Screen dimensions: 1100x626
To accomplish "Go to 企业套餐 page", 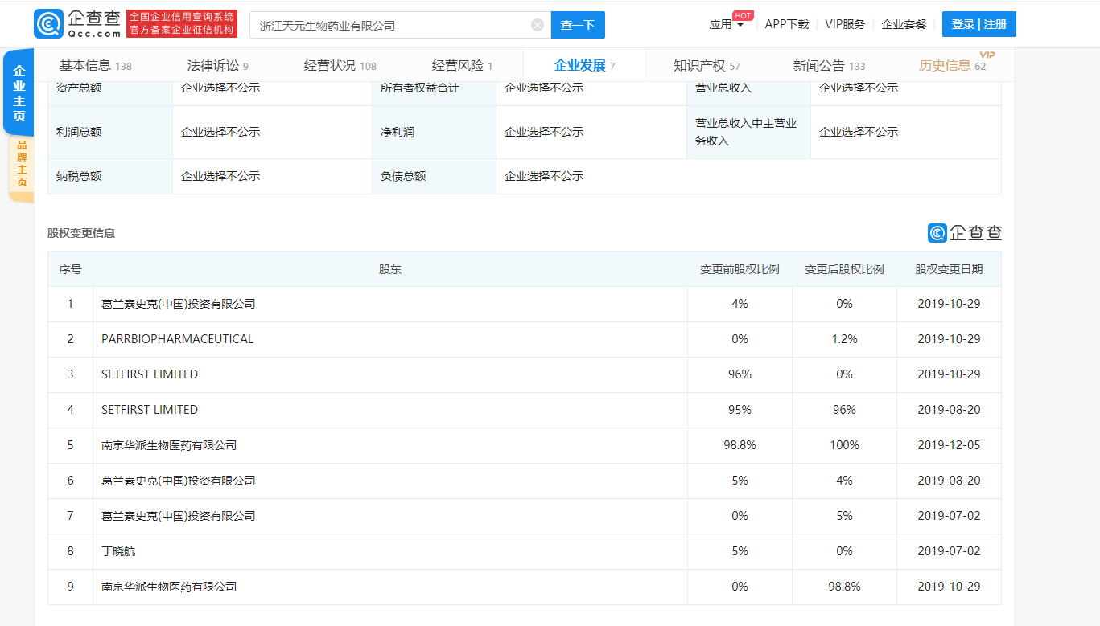I will pyautogui.click(x=904, y=24).
